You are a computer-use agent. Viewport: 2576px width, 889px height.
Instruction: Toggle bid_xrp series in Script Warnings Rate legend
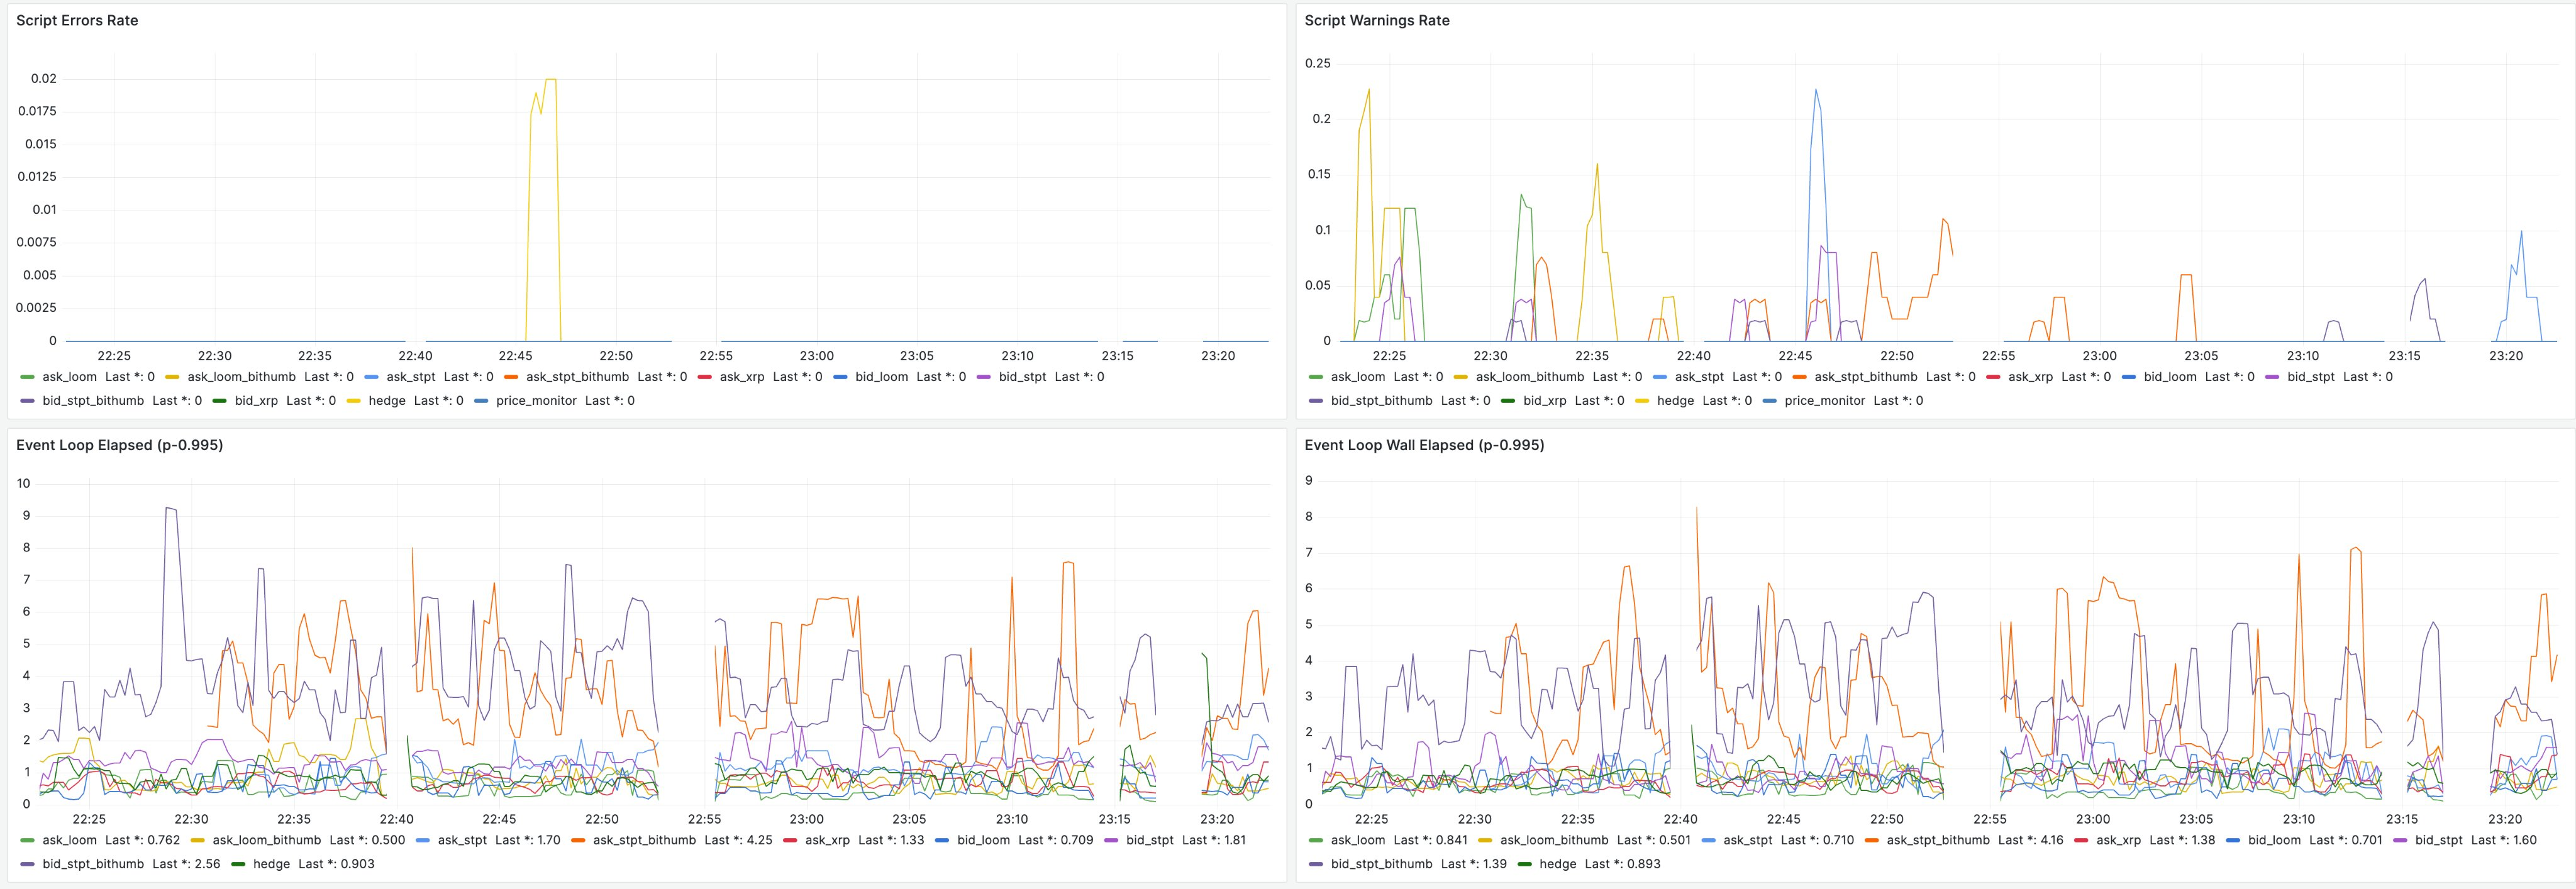pos(1545,401)
